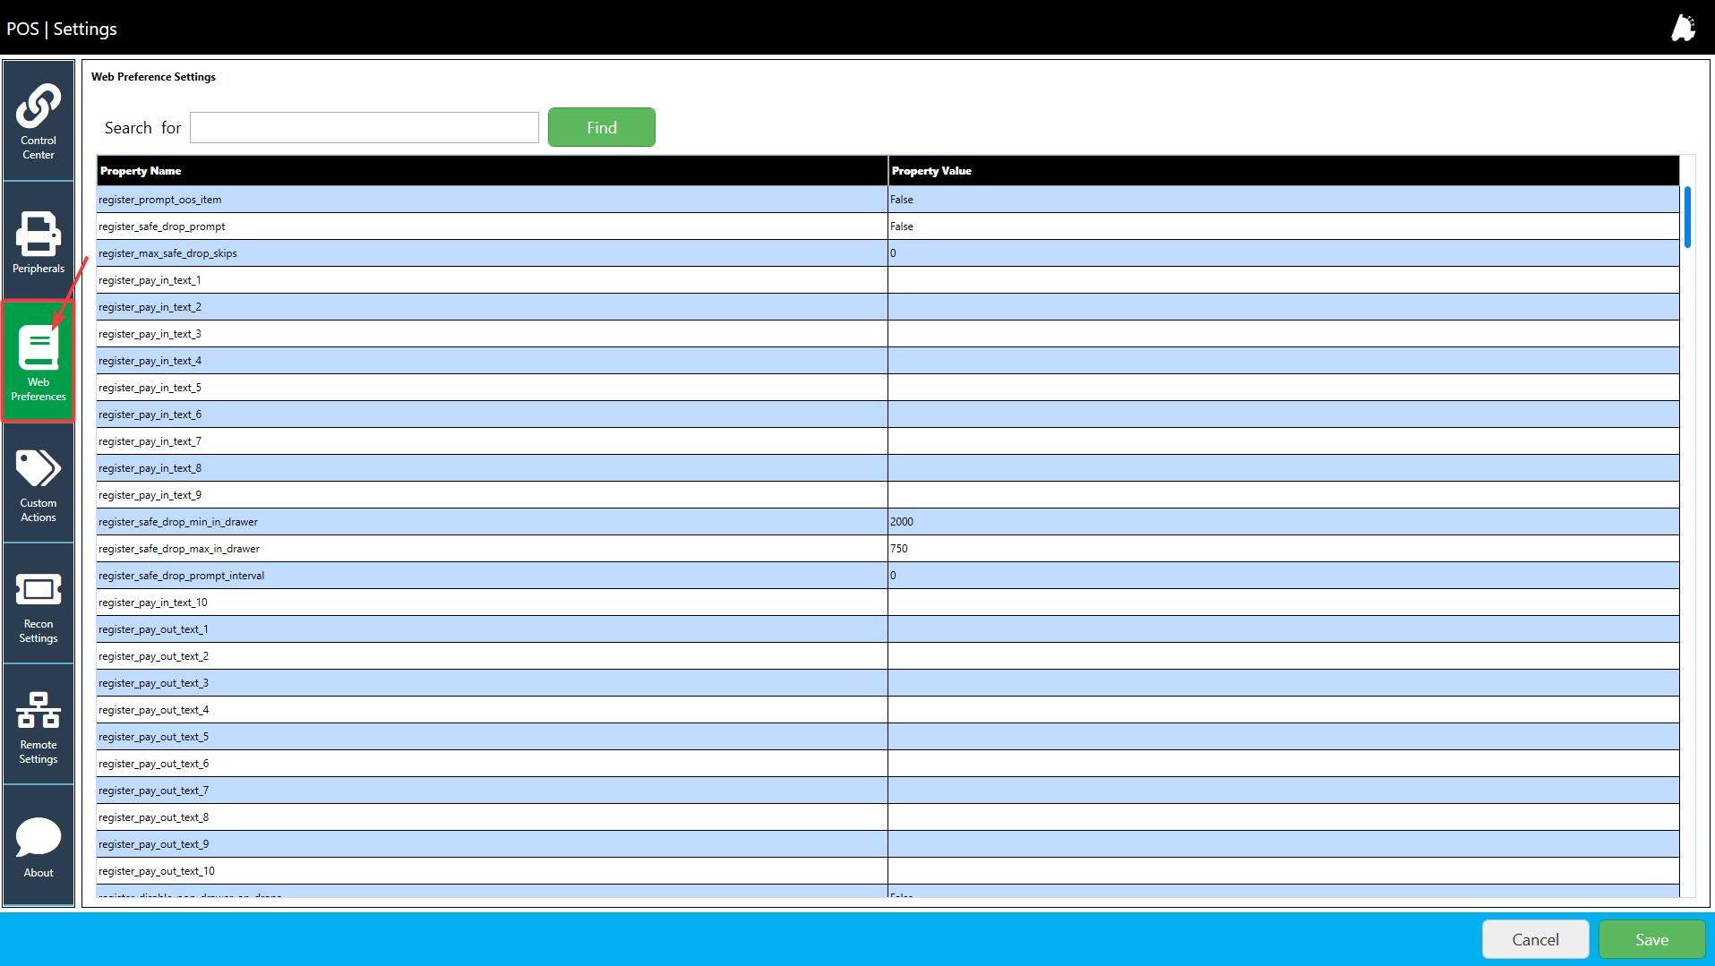Select register_pay_in_text_9 row
The width and height of the screenshot is (1715, 966).
point(888,495)
